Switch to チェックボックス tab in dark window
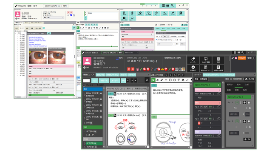272x153 pixels. (211, 75)
